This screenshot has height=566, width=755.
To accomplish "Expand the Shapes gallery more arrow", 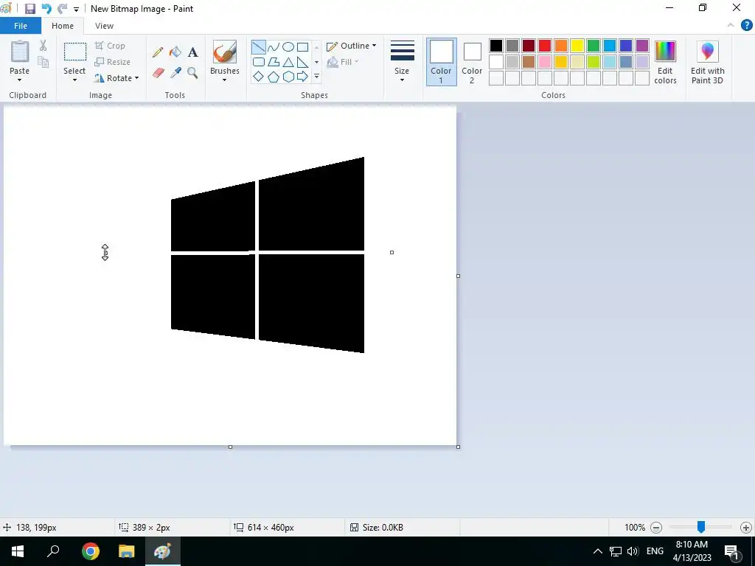I will tap(316, 77).
